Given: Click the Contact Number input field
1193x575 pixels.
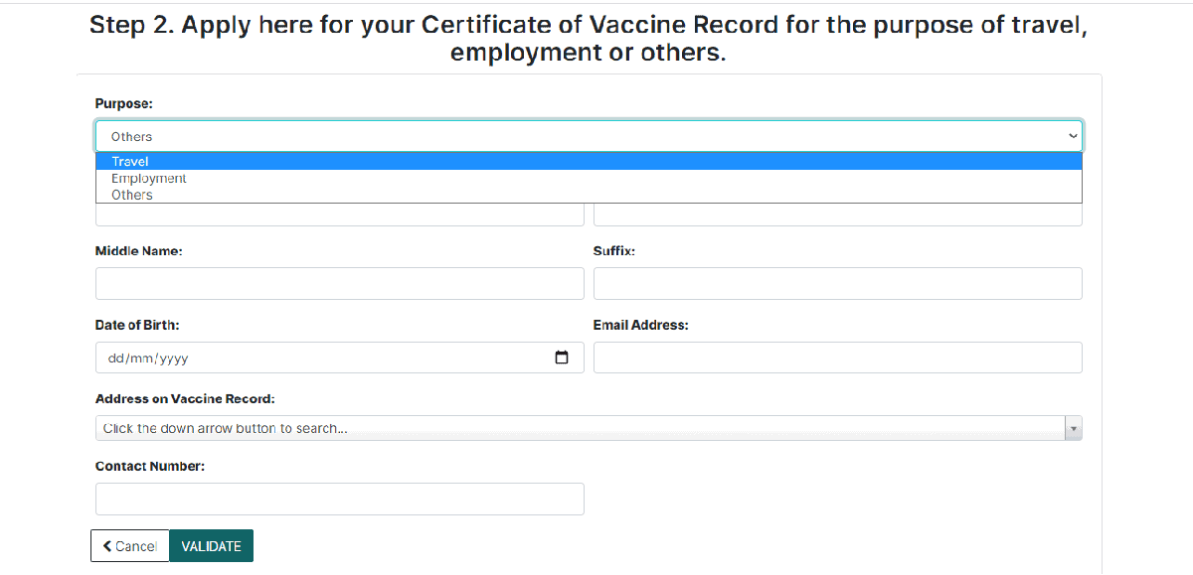Looking at the screenshot, I should click(339, 499).
